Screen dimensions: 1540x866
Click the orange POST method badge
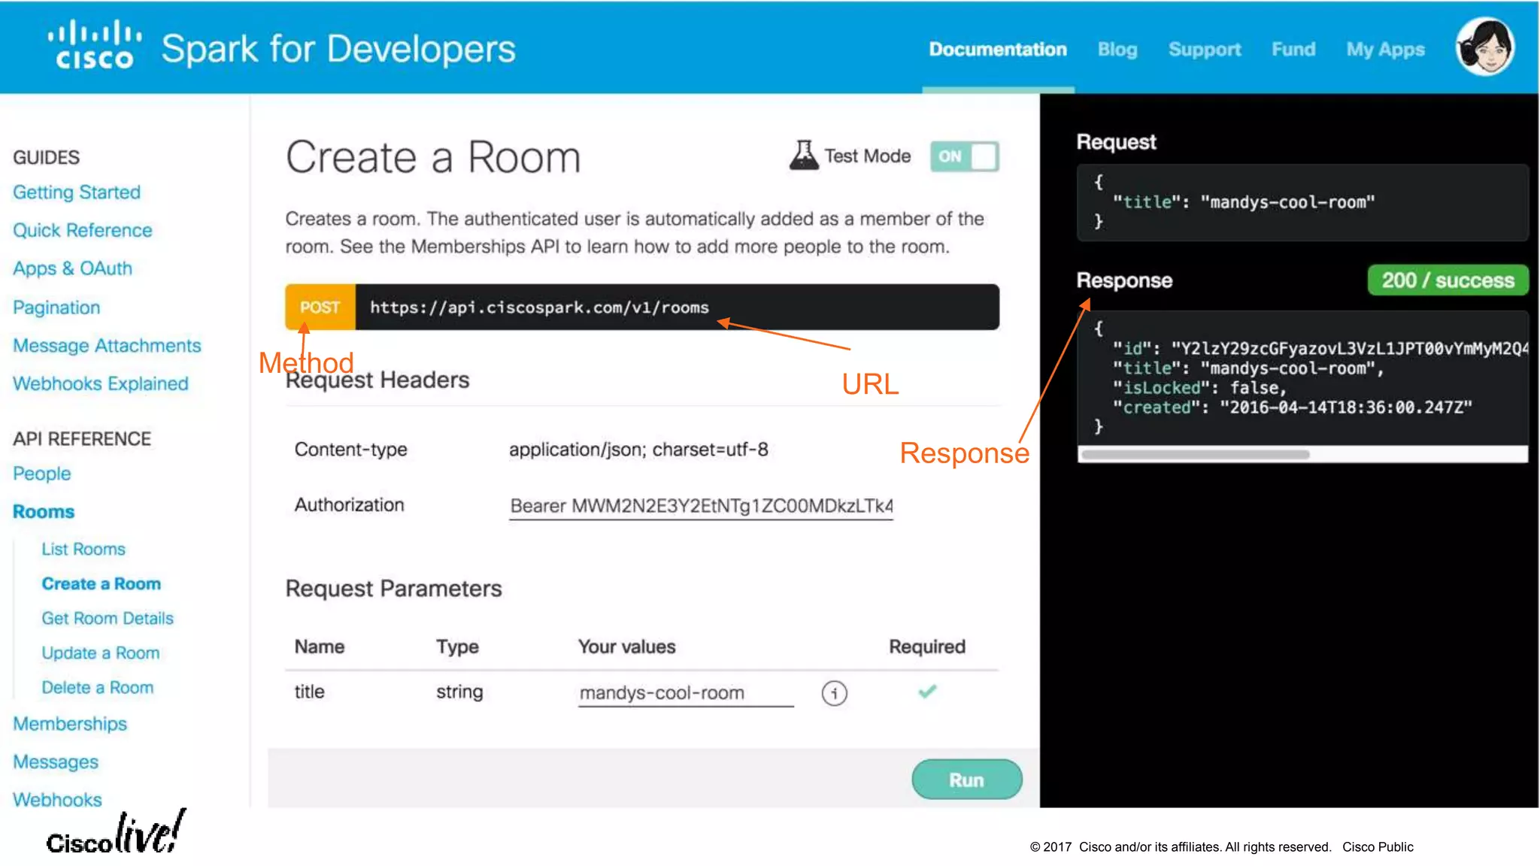click(320, 307)
